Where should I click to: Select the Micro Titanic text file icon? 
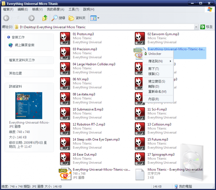coord(140,174)
